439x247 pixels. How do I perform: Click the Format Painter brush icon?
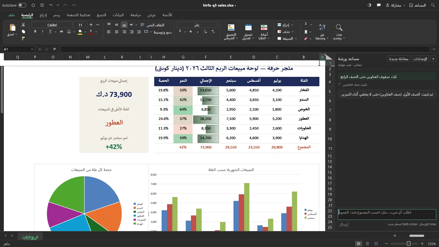click(x=23, y=38)
